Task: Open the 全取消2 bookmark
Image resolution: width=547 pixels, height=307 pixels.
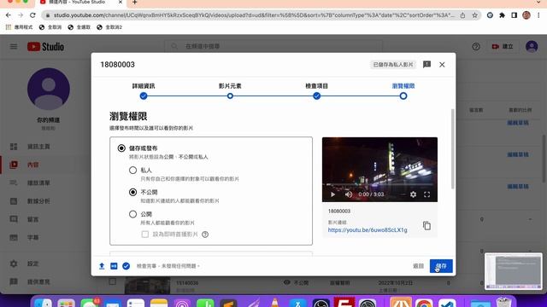Action: (x=109, y=27)
